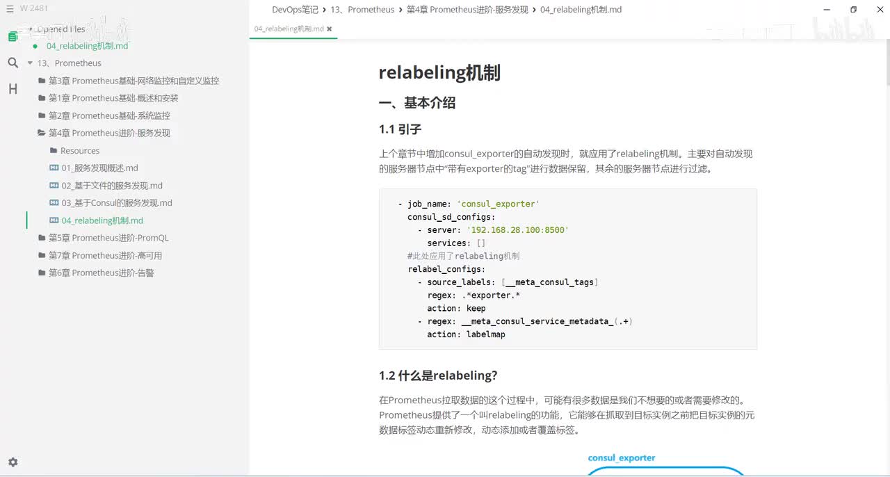Click breadcrumb 04_relabeling机制.md
Viewport: 890px width, 477px height.
581,10
